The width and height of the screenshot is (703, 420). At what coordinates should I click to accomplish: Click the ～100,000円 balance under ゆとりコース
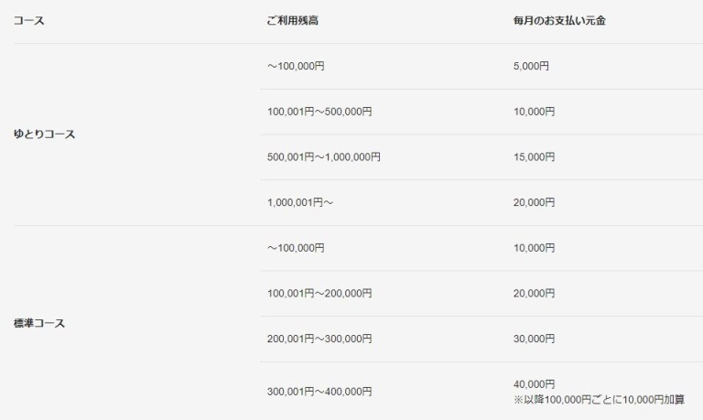coord(296,66)
